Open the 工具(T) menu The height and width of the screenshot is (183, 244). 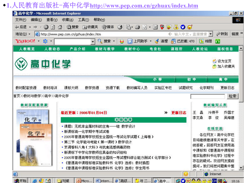click(x=83, y=20)
